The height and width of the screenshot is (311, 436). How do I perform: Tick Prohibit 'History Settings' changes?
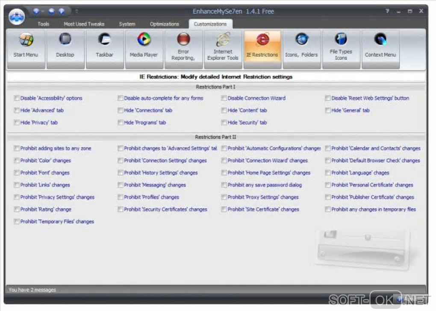[120, 172]
